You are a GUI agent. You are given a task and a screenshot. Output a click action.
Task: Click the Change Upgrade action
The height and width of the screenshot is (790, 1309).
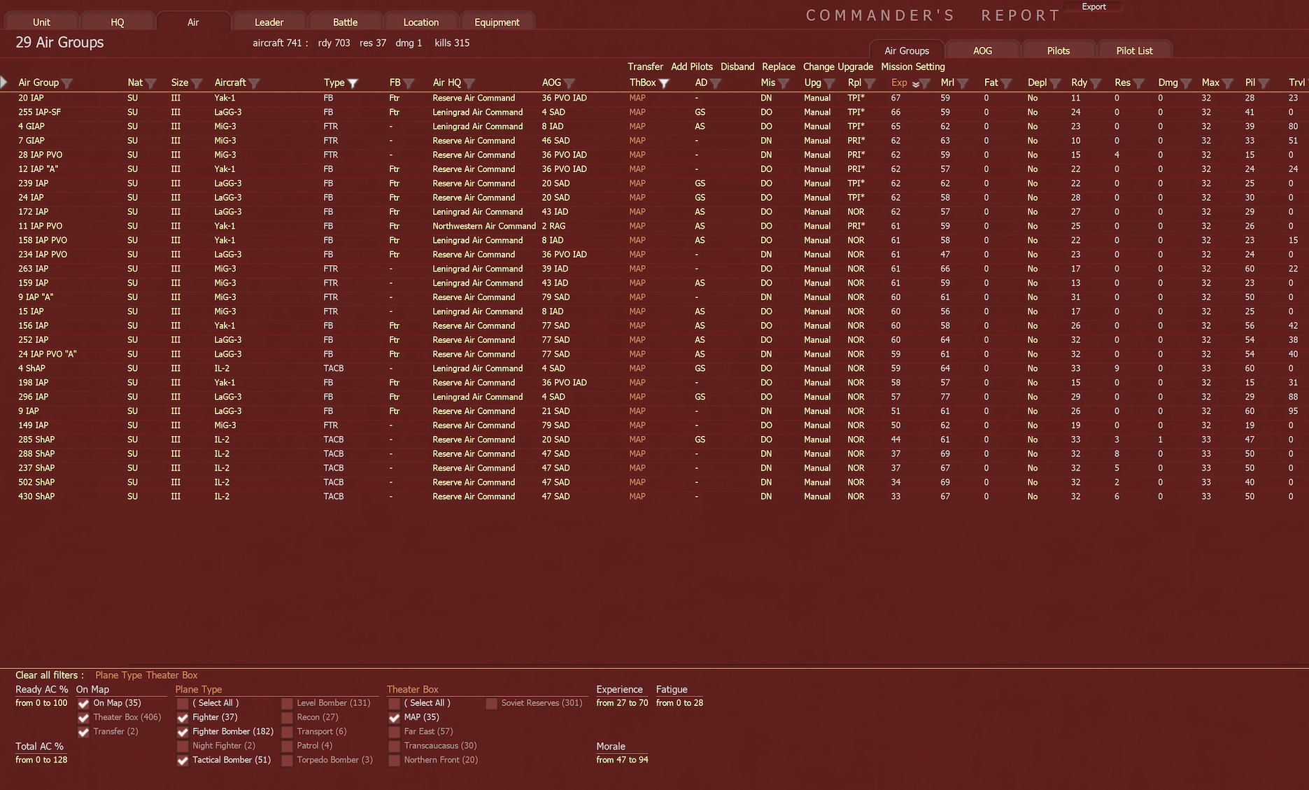838,66
